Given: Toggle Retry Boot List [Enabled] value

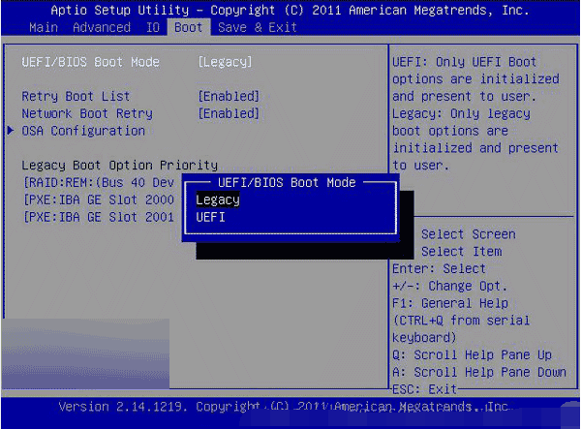Looking at the screenshot, I should click(229, 97).
